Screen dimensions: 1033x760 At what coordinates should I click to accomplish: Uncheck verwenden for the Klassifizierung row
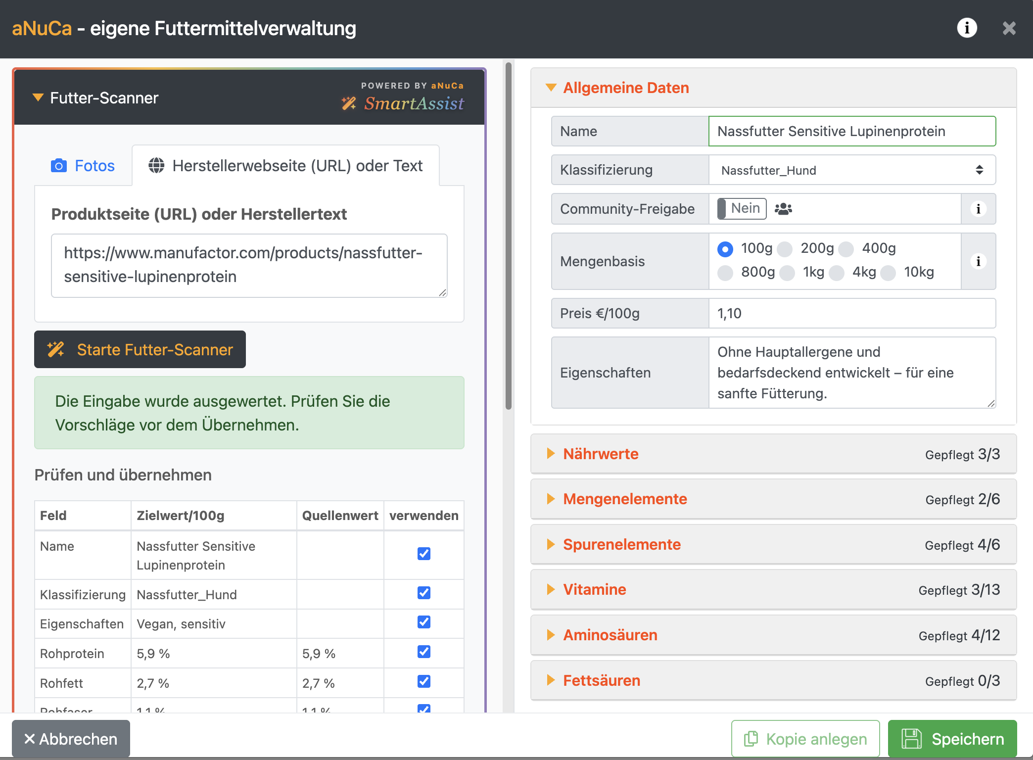[423, 593]
